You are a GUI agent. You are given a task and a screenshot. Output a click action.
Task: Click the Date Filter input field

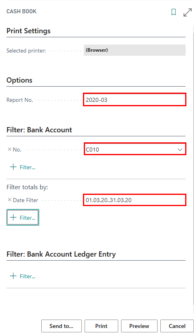click(x=135, y=200)
